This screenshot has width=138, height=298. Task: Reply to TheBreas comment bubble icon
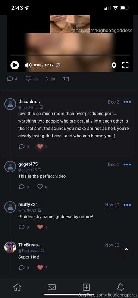22,267
